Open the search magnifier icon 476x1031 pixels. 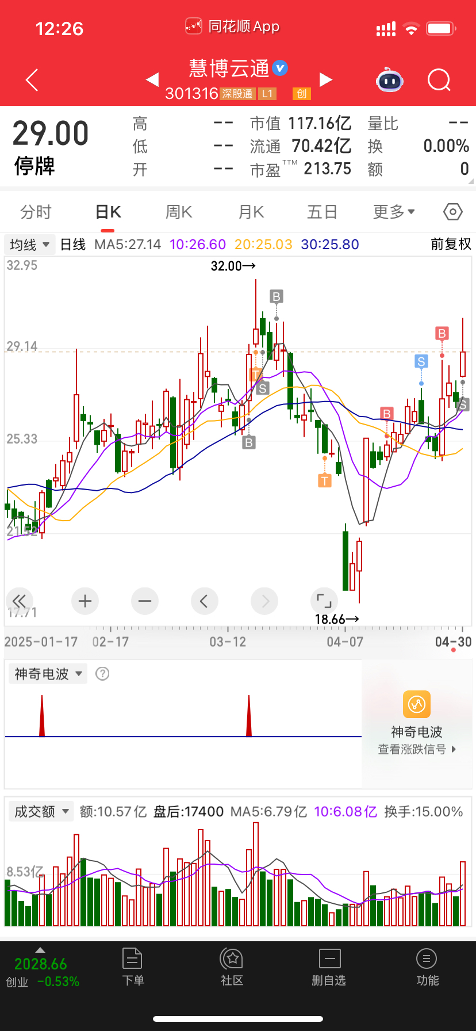tap(439, 80)
